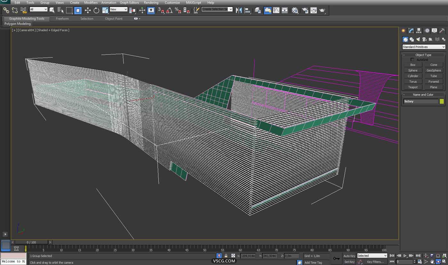Toggle Window/Crossing selection mode
Image resolution: width=448 pixels, height=265 pixels.
coord(78,10)
